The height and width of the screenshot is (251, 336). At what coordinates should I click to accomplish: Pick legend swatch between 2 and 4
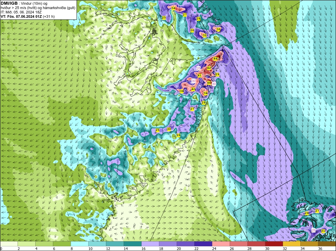(26, 244)
